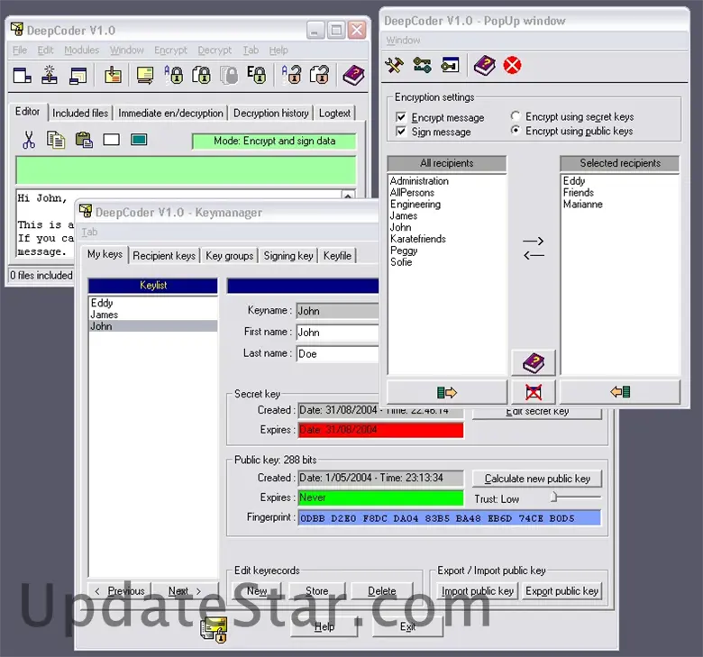Switch to the Decryption history tab
Image resolution: width=703 pixels, height=657 pixels.
coord(270,113)
